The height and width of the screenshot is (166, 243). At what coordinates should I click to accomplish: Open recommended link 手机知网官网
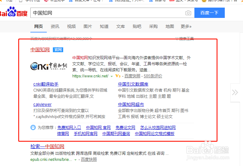click(86, 134)
